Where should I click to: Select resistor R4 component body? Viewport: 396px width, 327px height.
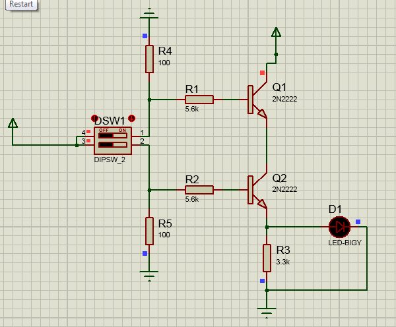pos(150,59)
